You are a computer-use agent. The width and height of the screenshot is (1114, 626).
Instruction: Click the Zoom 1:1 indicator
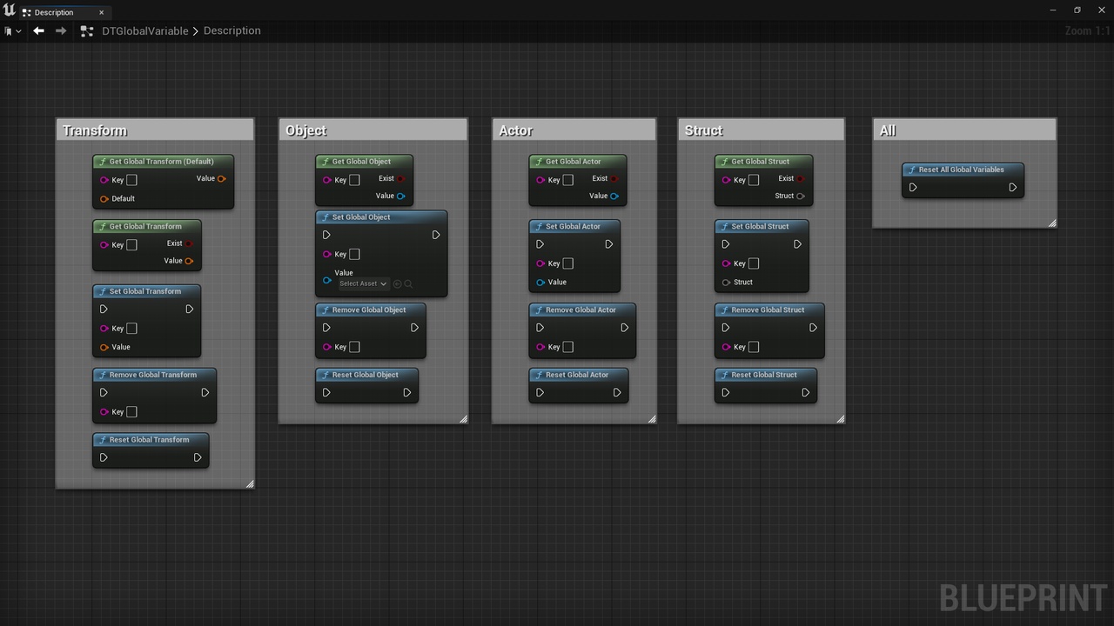tap(1087, 30)
